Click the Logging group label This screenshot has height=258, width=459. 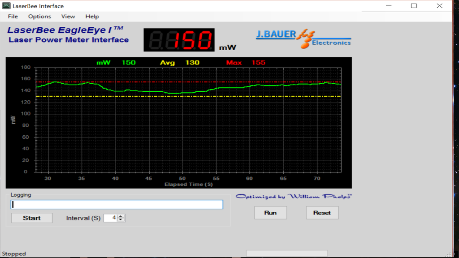pyautogui.click(x=21, y=195)
